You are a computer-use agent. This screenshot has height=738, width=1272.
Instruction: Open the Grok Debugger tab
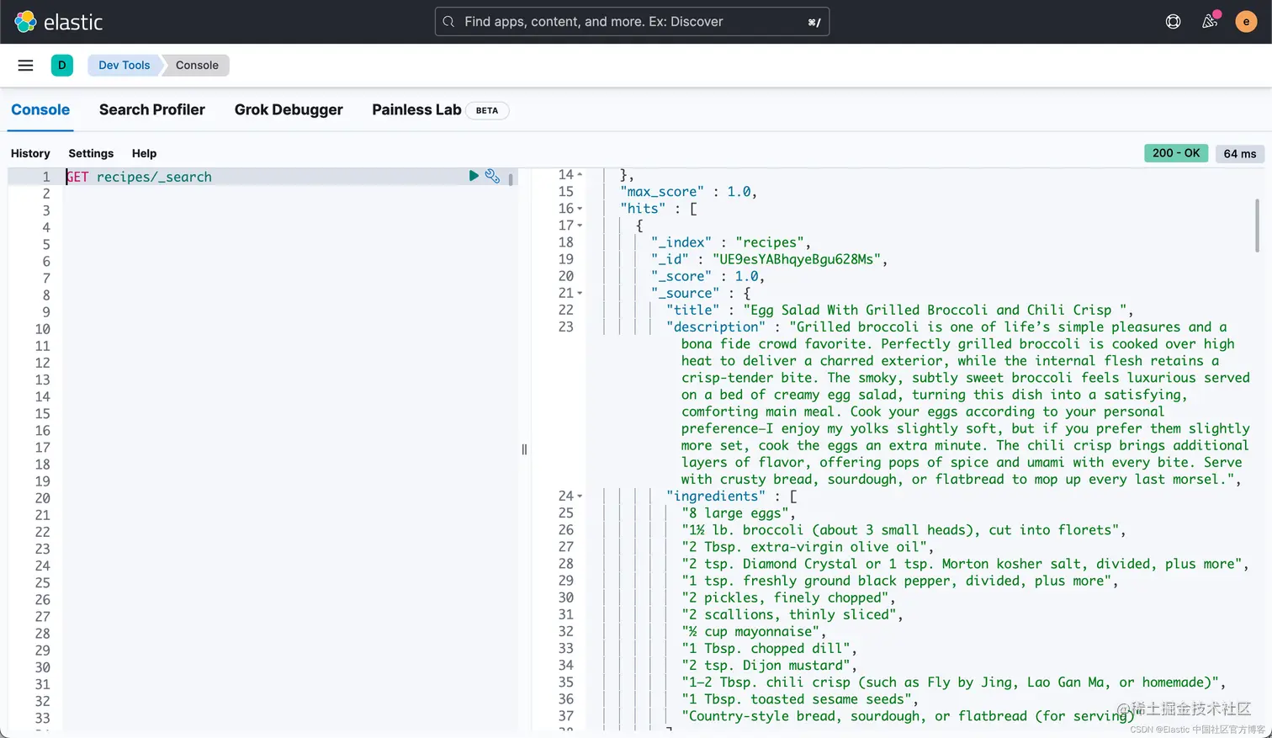coord(289,109)
